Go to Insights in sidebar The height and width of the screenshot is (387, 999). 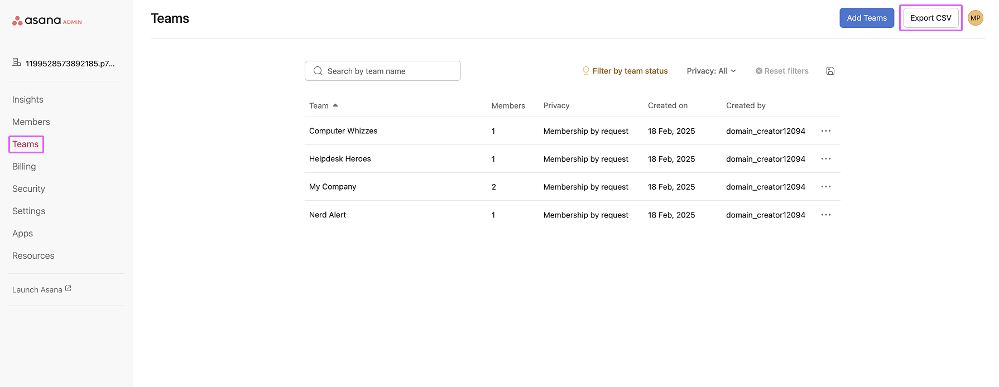[28, 99]
